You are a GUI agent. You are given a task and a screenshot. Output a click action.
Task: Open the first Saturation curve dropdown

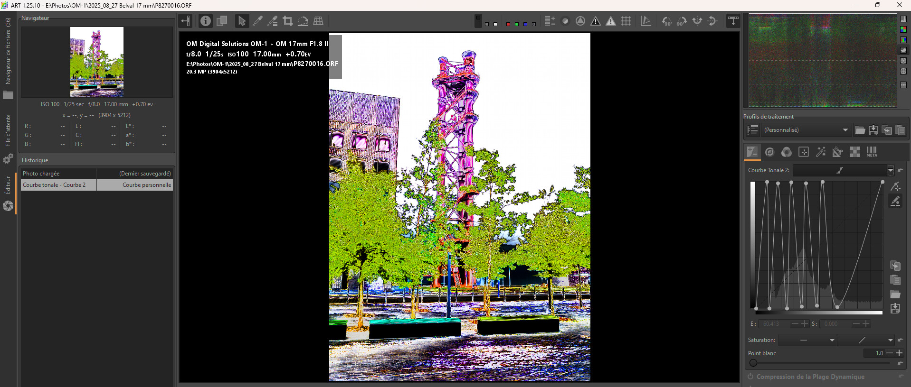click(x=831, y=340)
